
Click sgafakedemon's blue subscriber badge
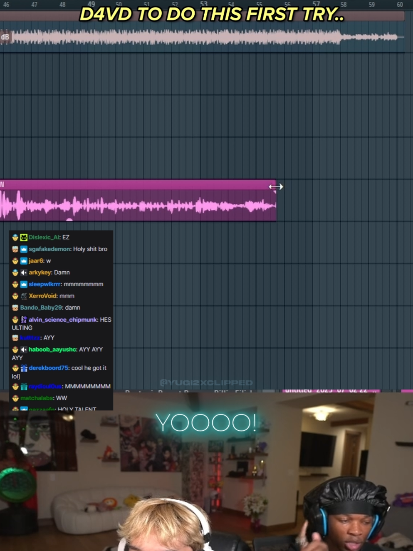click(23, 249)
